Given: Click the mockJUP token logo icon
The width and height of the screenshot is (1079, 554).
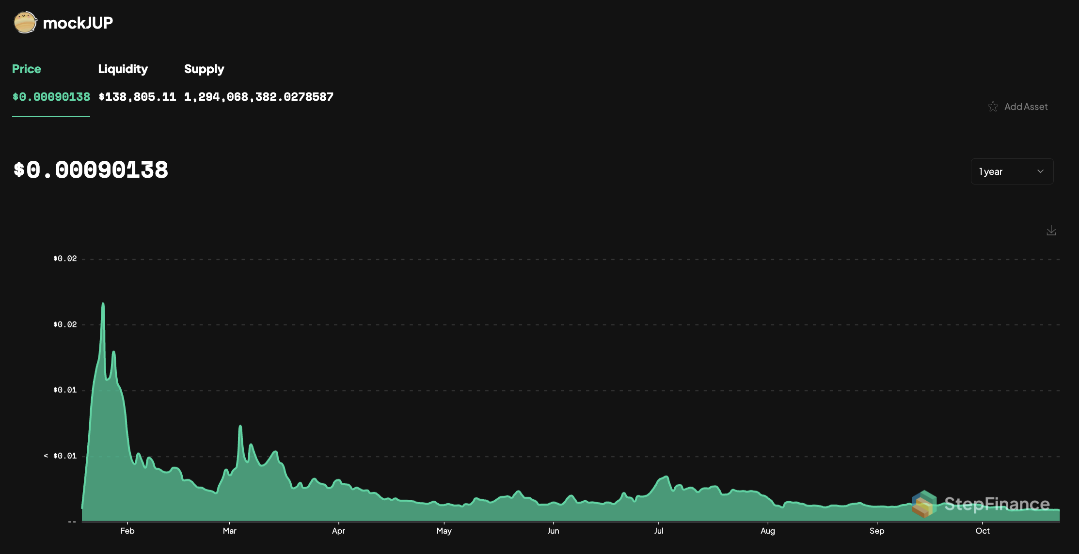Looking at the screenshot, I should (25, 22).
